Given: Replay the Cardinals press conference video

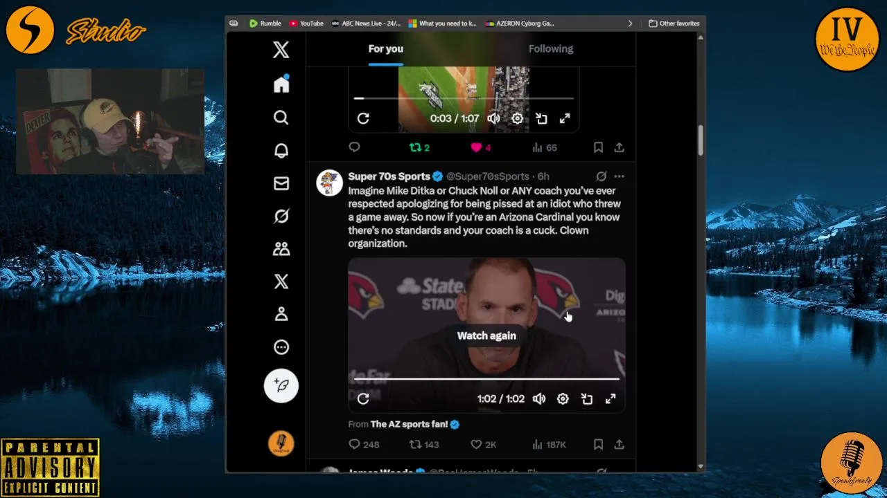Looking at the screenshot, I should click(363, 399).
